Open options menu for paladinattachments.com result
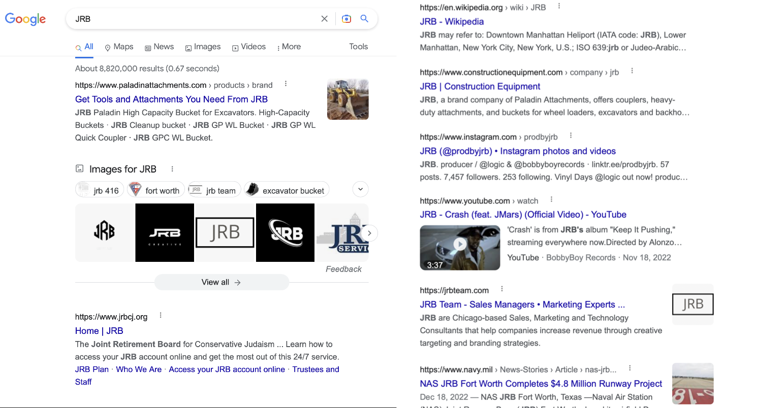 (286, 84)
